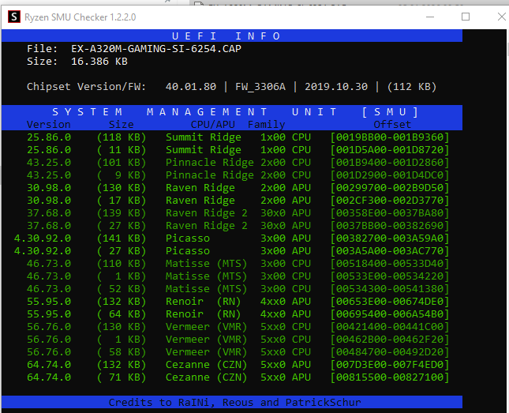Click the Version column header
The image size is (509, 413).
(x=49, y=125)
